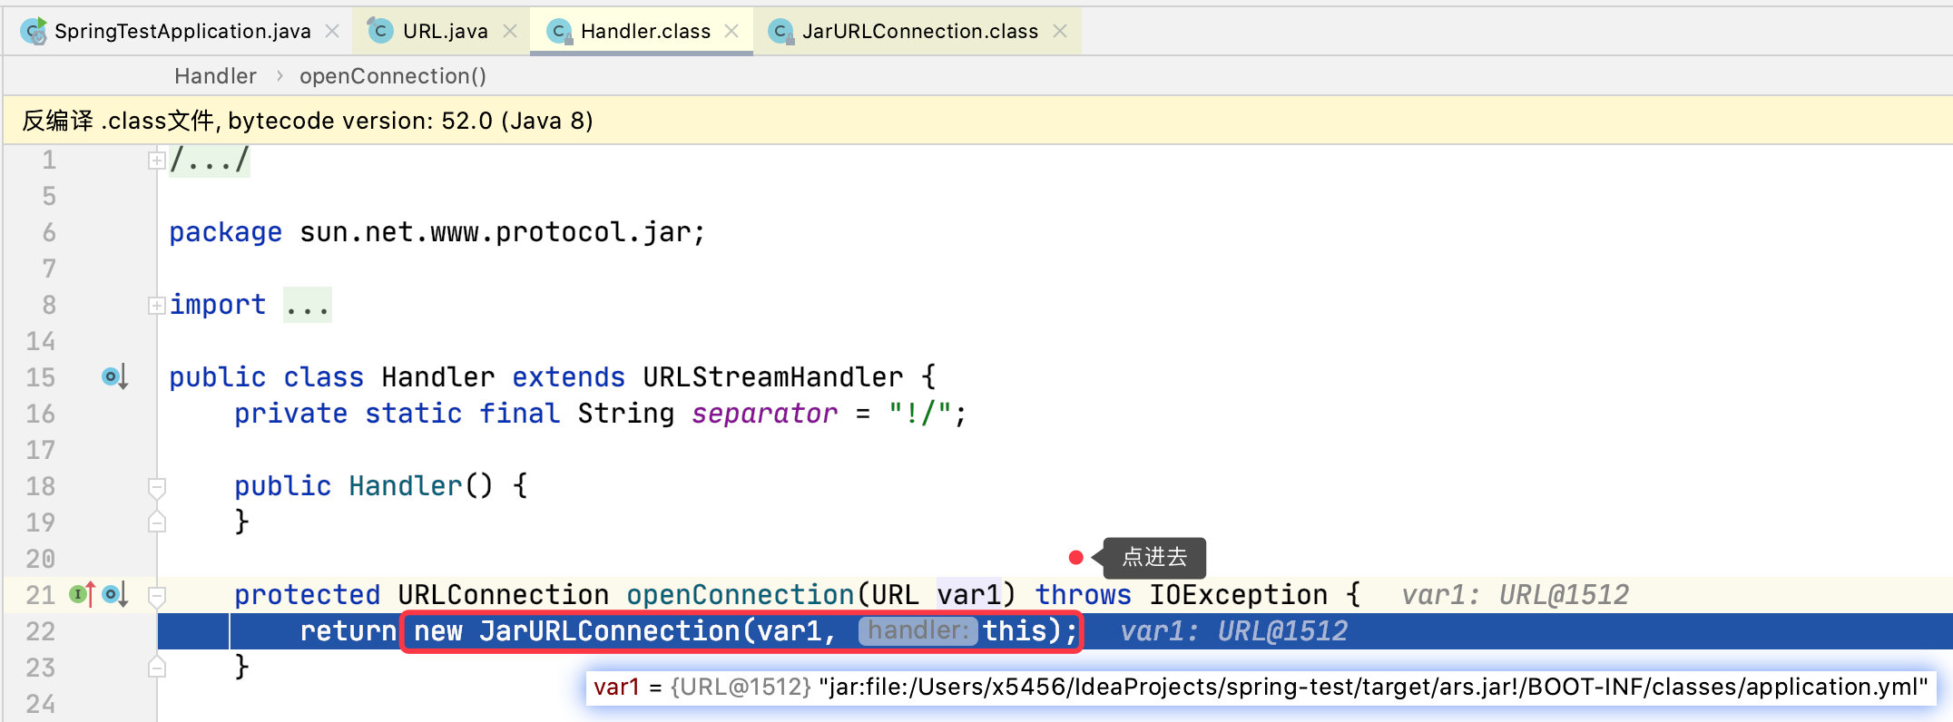The height and width of the screenshot is (722, 1953).
Task: Switch to JarURLConnection.class tab
Action: 920,31
